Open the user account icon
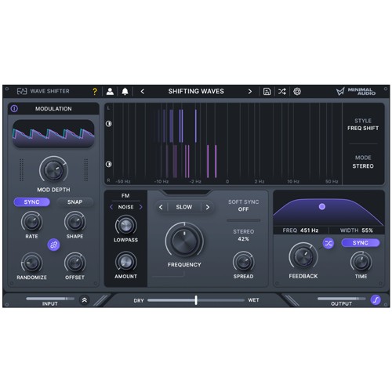392x392 pixels. (x=110, y=92)
